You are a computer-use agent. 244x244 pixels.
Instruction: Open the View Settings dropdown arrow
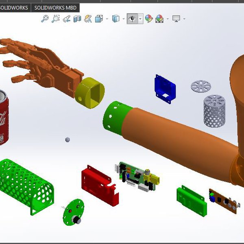[184, 19]
